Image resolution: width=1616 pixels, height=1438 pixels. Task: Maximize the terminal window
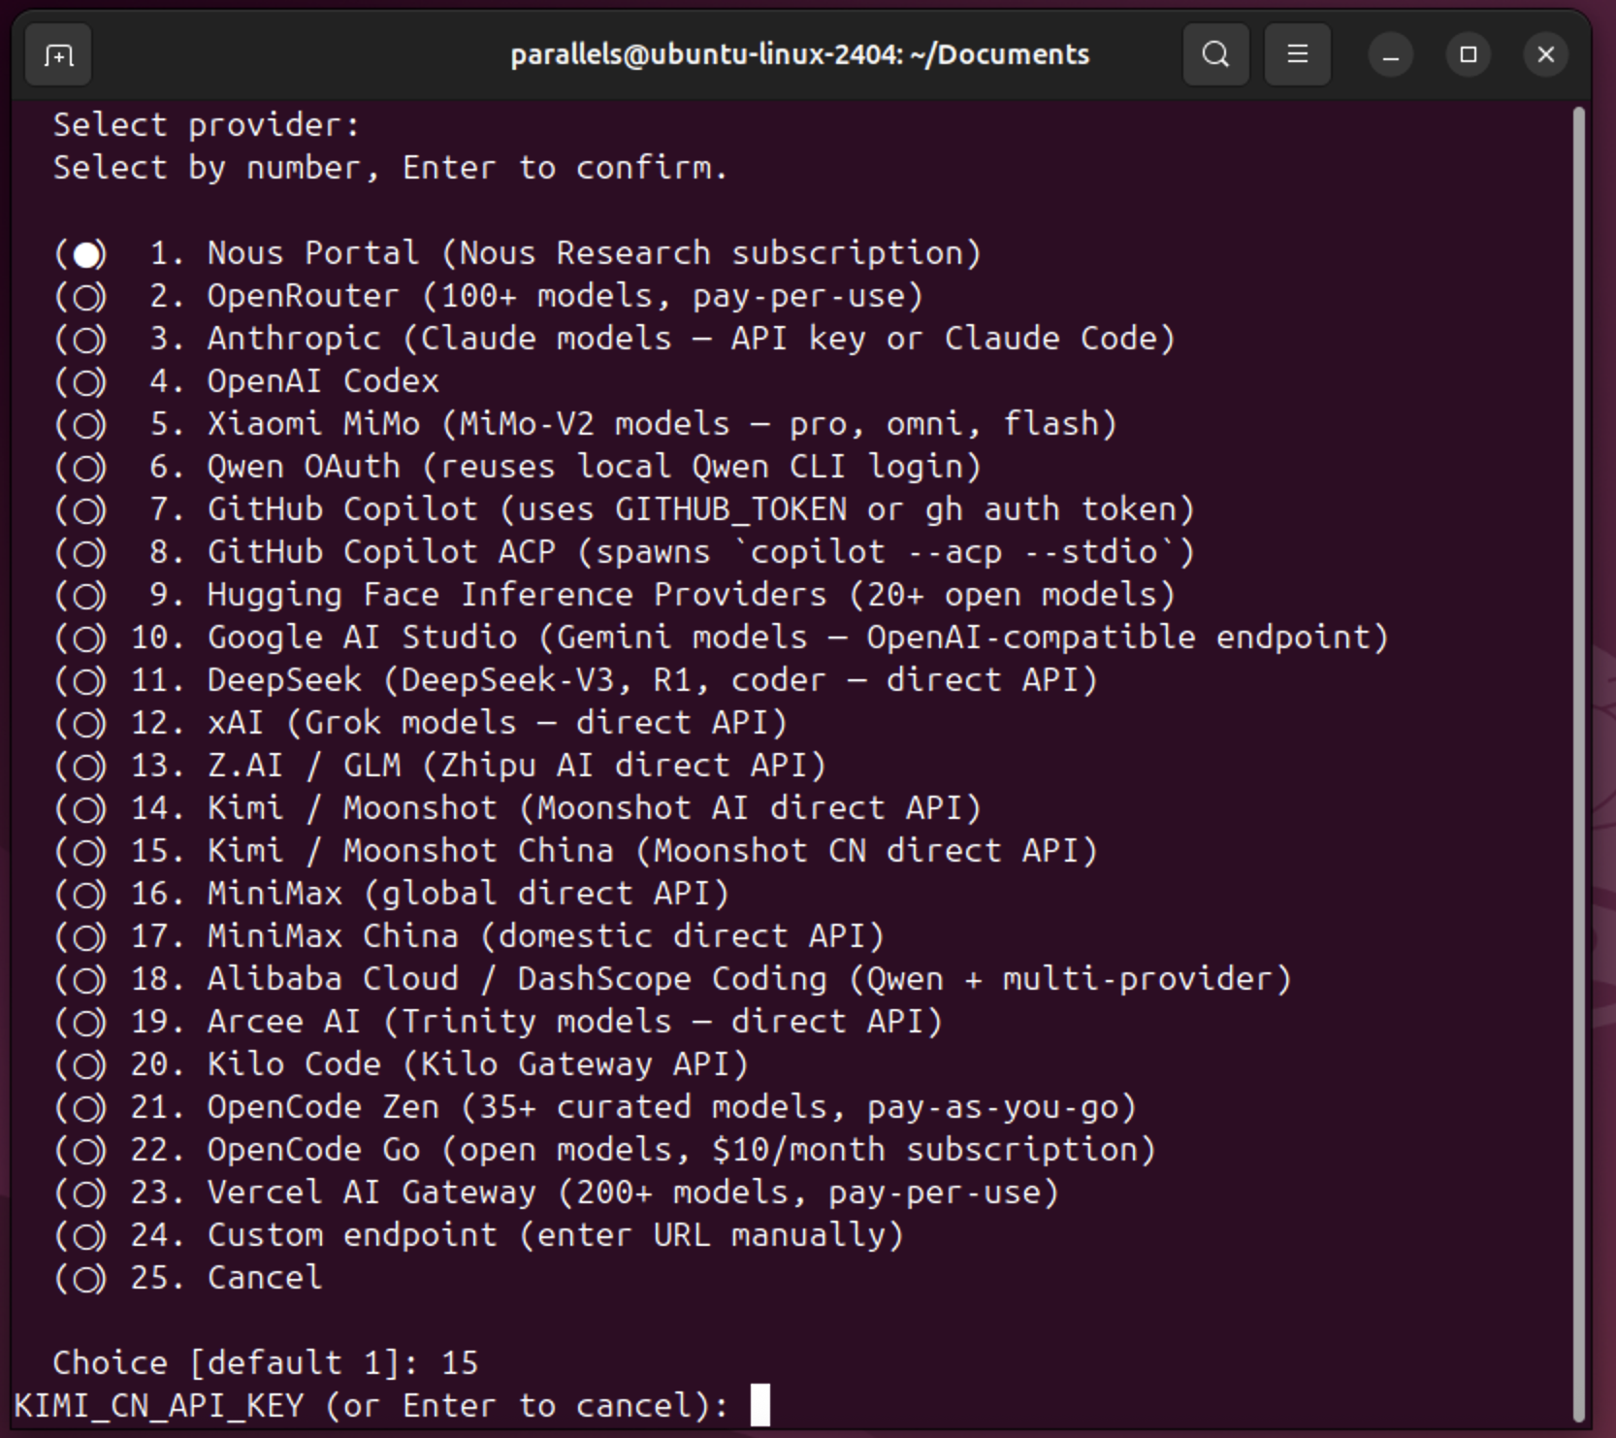pyautogui.click(x=1468, y=55)
